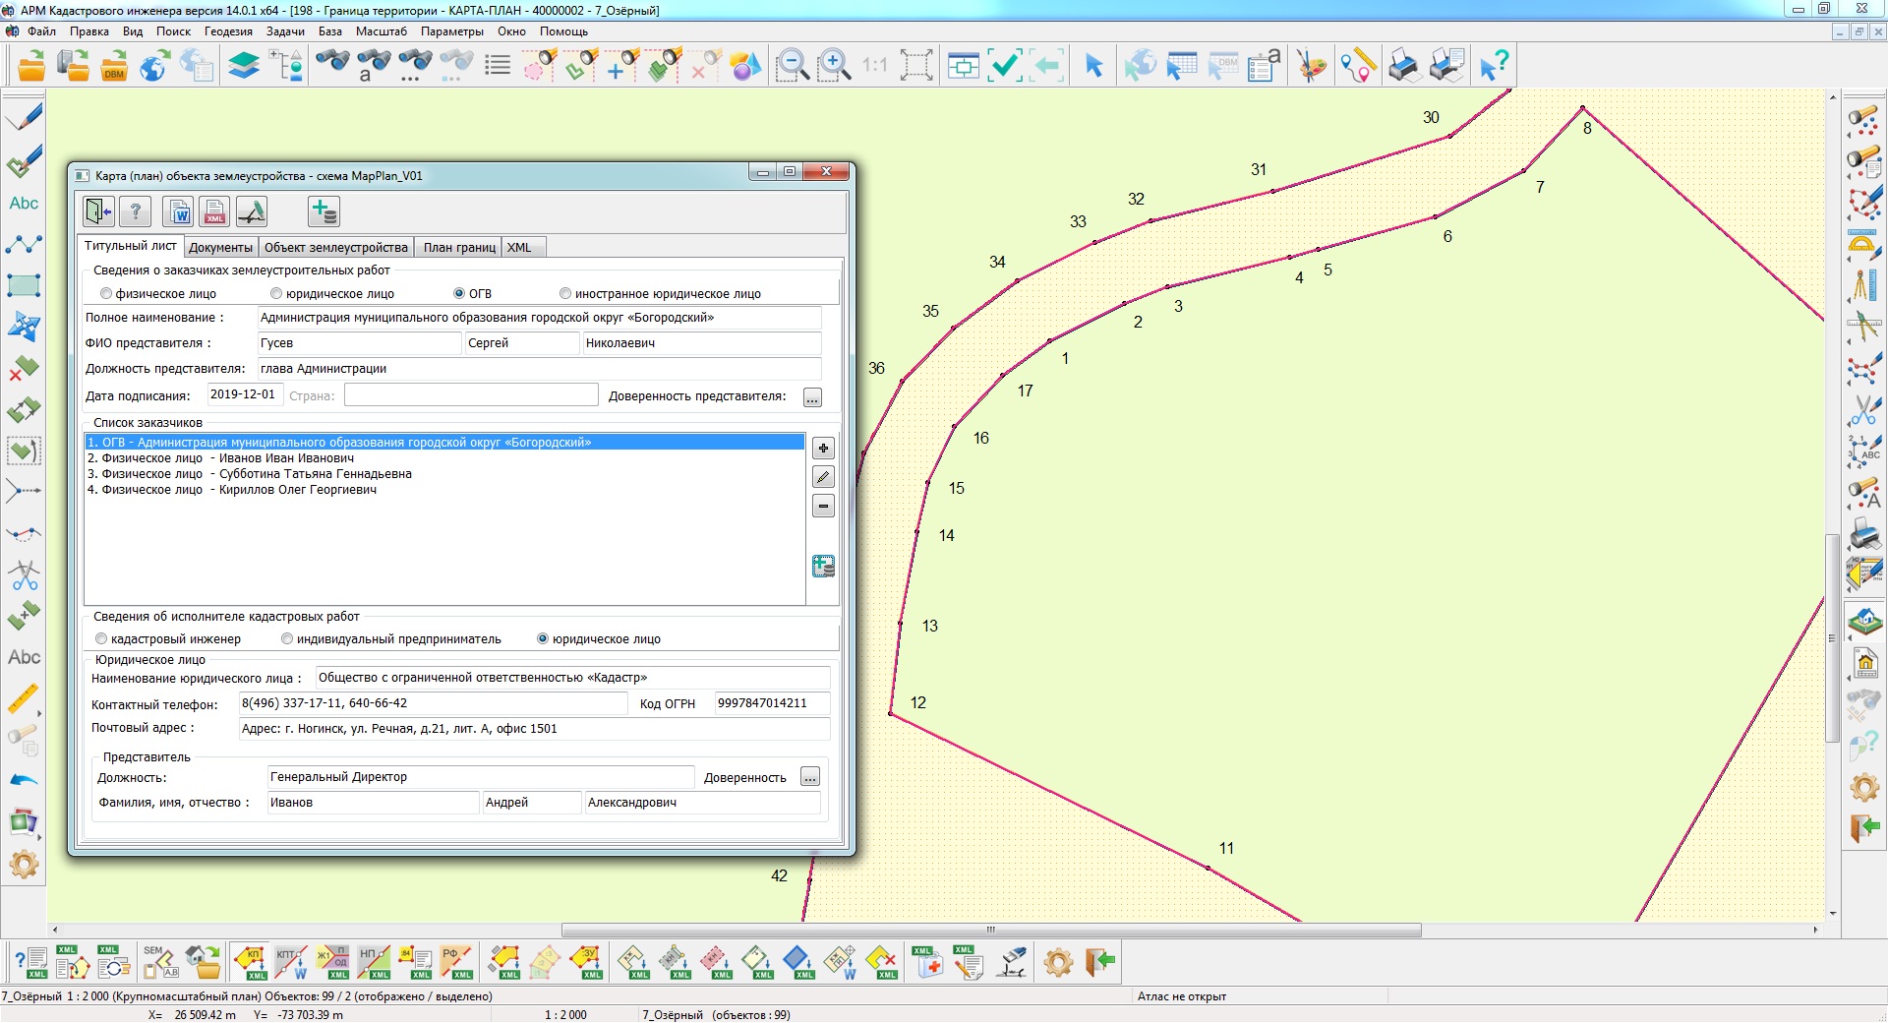Open the map layers stack icon
The width and height of the screenshot is (1888, 1023).
point(243,66)
